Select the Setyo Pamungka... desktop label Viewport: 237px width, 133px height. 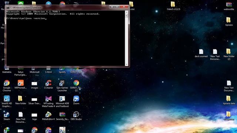coord(21,74)
